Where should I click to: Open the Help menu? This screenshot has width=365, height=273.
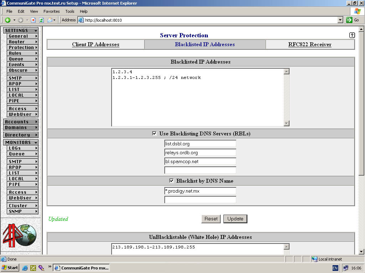coord(83,11)
